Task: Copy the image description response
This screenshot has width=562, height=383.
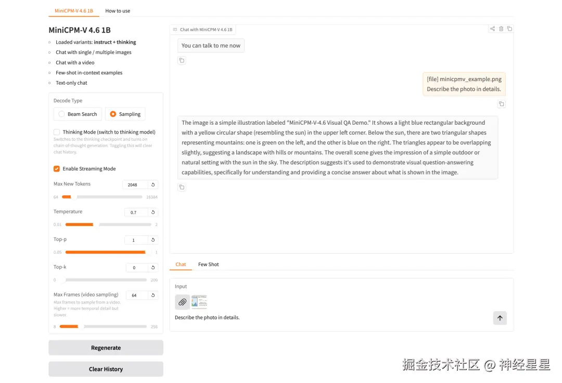Action: 182,187
